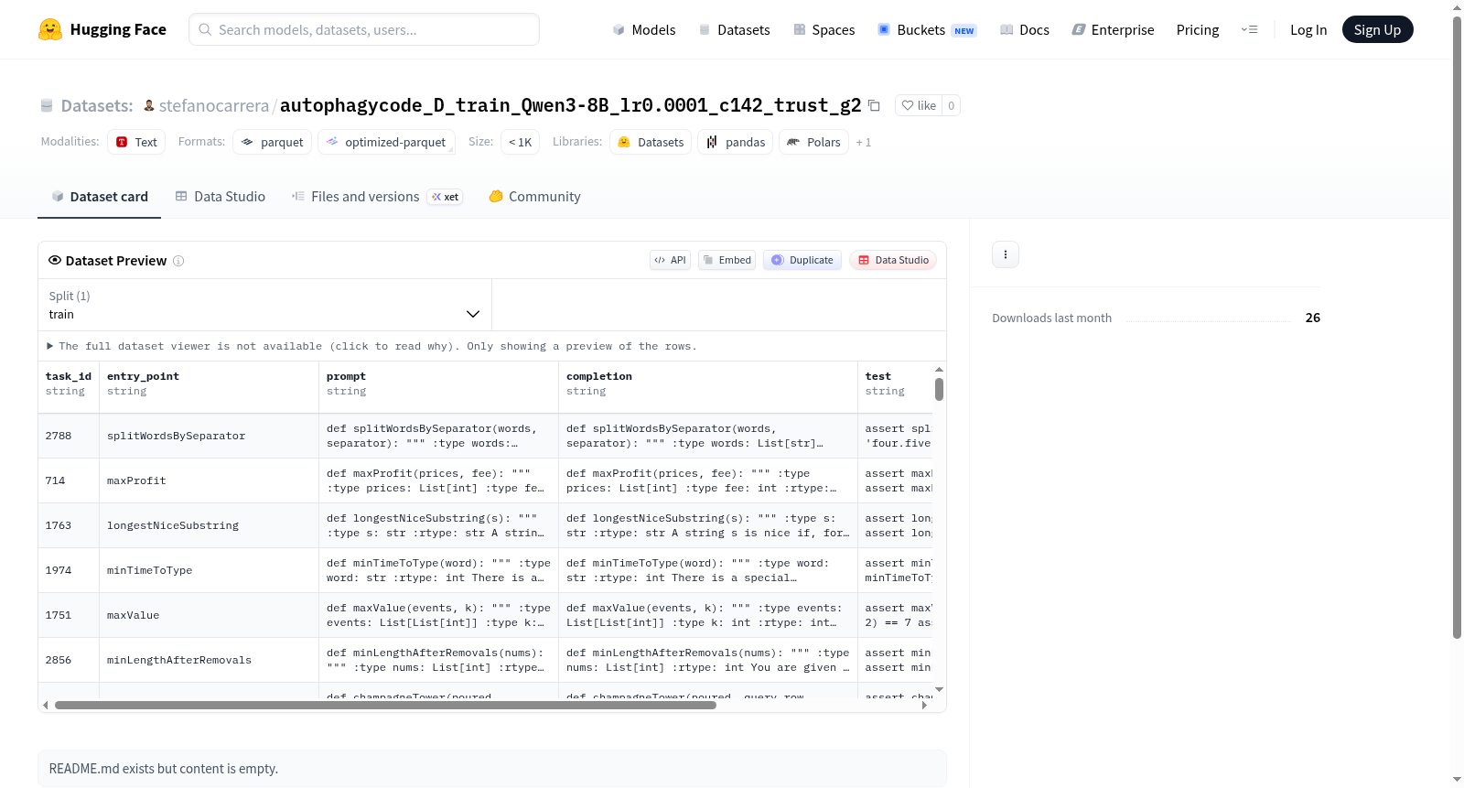Image resolution: width=1464 pixels, height=788 pixels.
Task: Select the size < 1K tag
Action: pyautogui.click(x=520, y=142)
